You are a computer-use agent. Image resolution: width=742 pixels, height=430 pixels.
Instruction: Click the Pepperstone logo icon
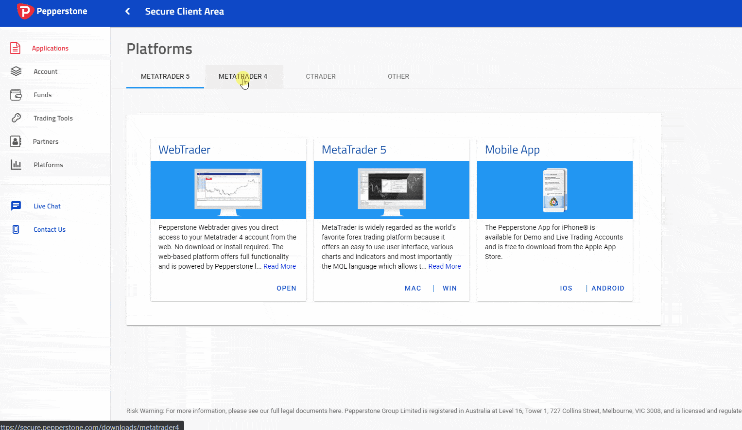[25, 11]
